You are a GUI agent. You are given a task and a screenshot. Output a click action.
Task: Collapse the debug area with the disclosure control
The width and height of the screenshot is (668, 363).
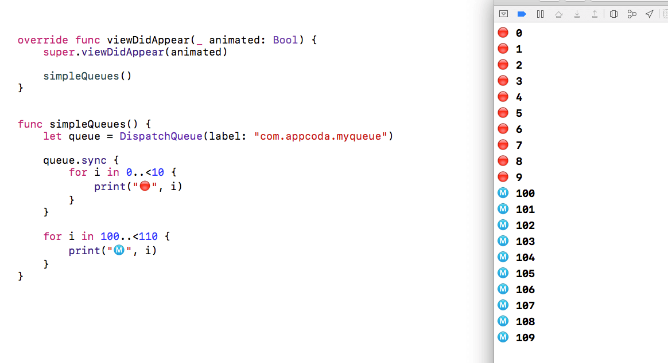click(x=503, y=14)
